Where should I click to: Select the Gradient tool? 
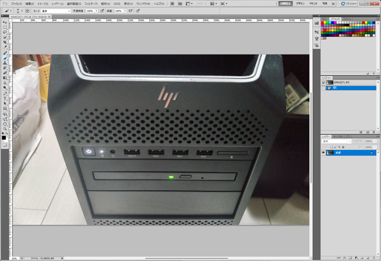click(x=5, y=78)
